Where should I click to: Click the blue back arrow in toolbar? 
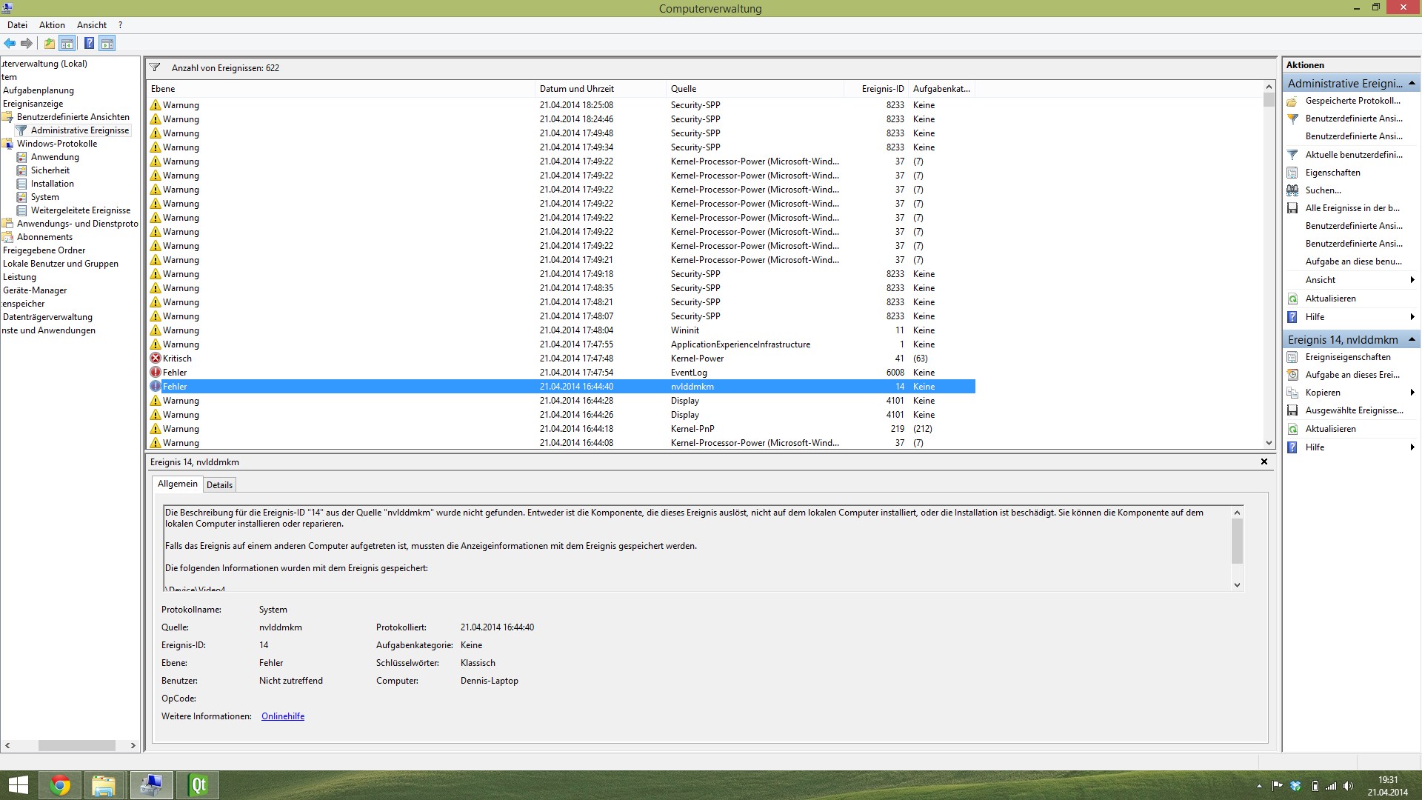pos(10,44)
